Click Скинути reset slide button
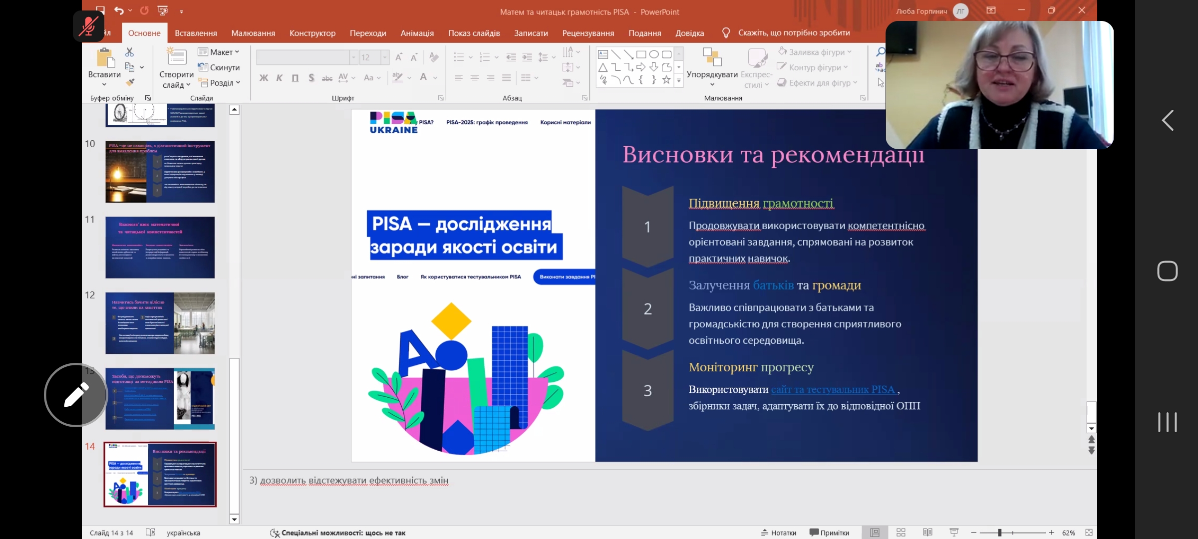This screenshot has width=1198, height=539. 219,67
